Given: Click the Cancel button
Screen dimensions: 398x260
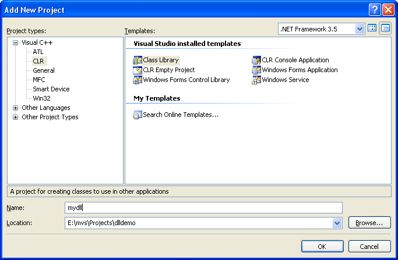Looking at the screenshot, I should (x=369, y=247).
